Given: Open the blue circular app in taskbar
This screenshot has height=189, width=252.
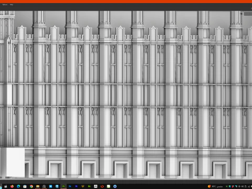Looking at the screenshot, I should pos(115,186).
